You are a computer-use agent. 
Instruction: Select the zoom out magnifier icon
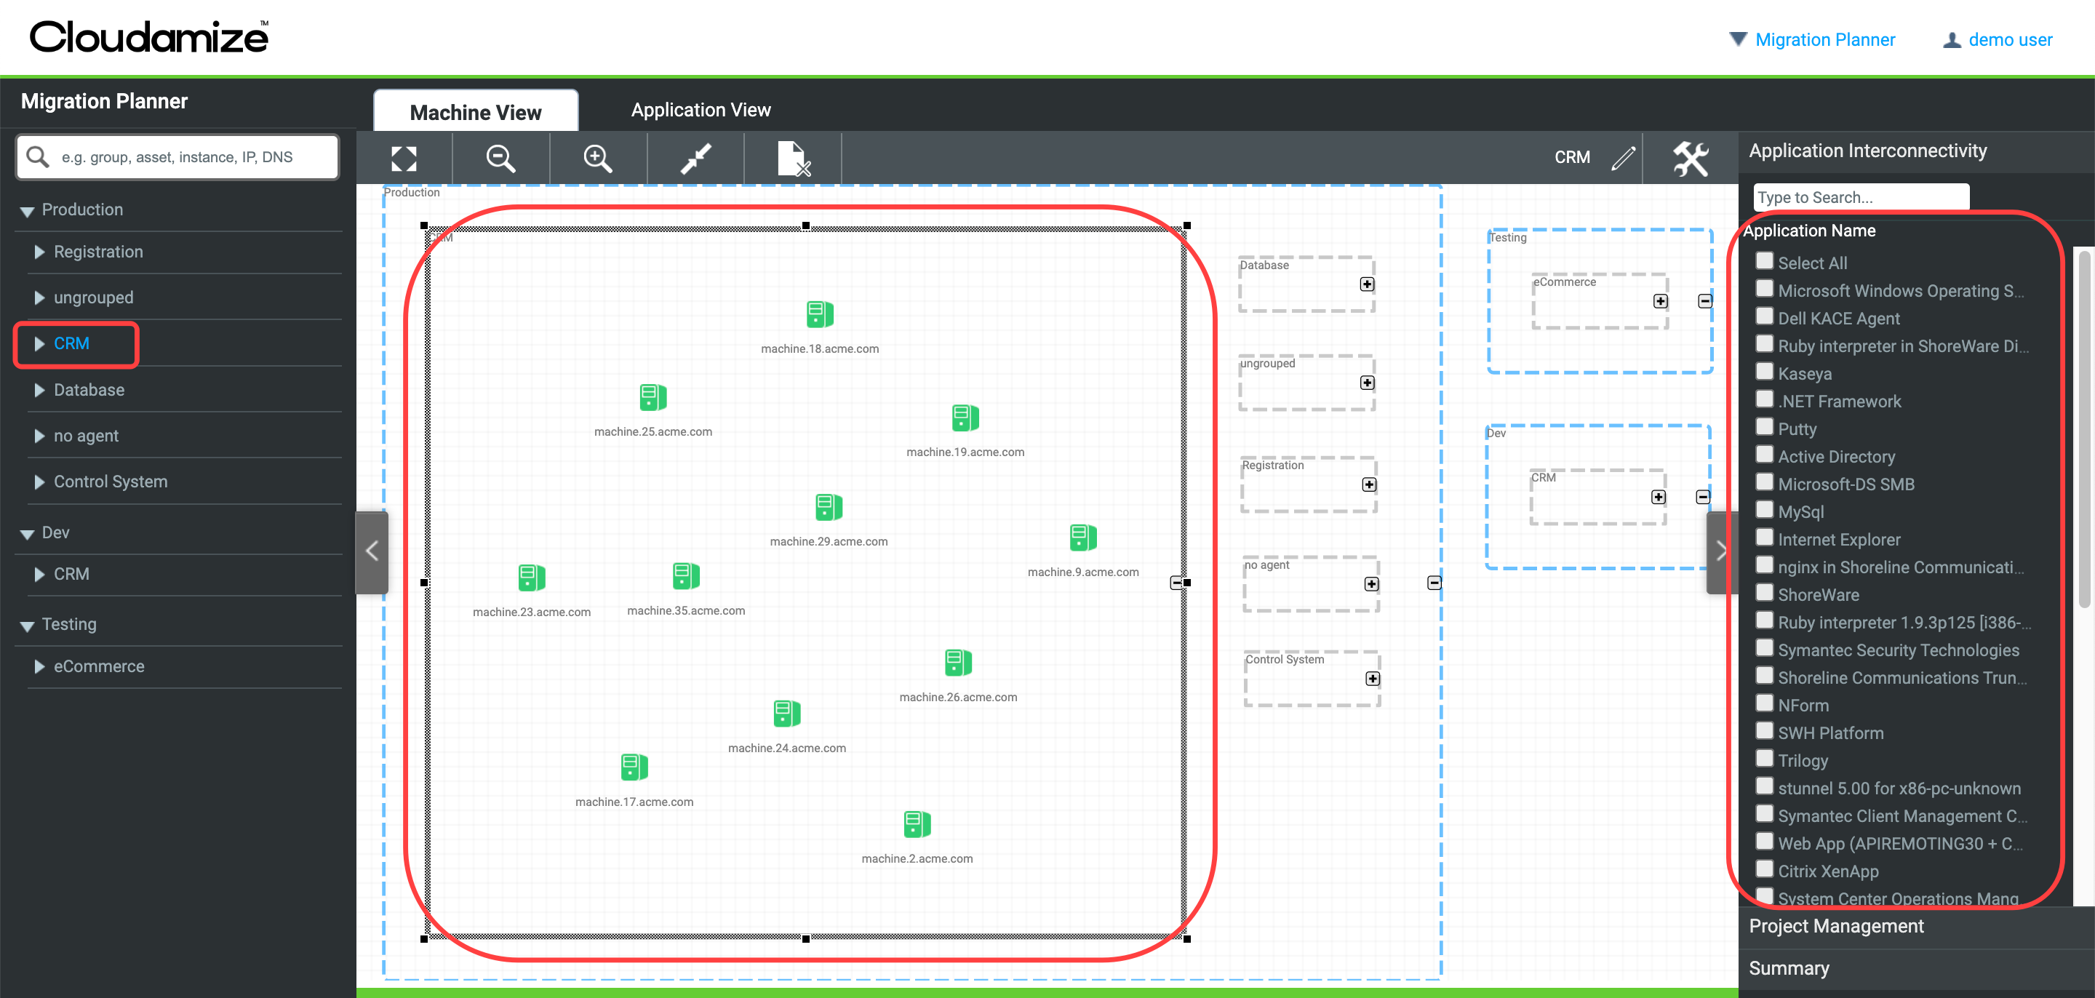click(500, 158)
